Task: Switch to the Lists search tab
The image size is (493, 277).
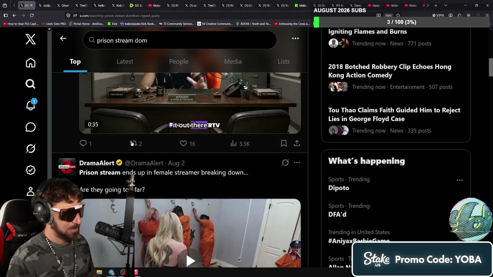Action: pos(284,62)
